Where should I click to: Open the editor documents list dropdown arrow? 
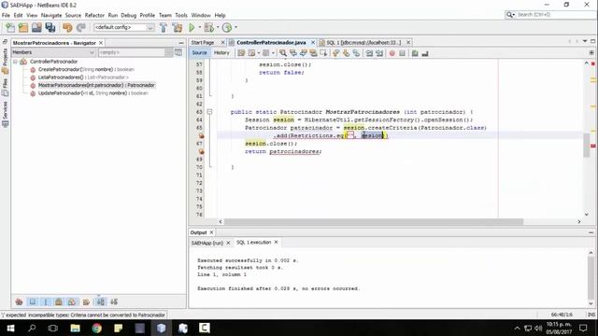point(585,41)
